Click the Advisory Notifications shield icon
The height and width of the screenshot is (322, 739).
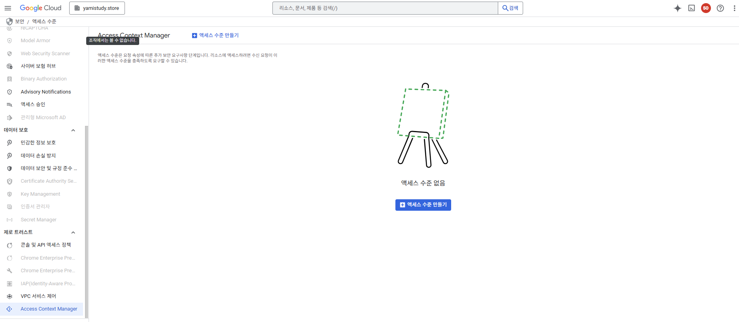9,92
